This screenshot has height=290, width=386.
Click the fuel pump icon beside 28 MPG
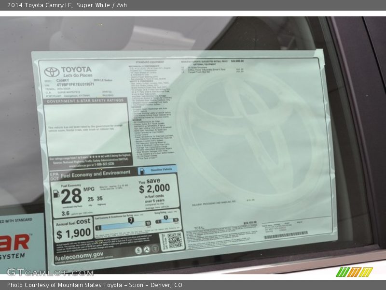(x=56, y=194)
